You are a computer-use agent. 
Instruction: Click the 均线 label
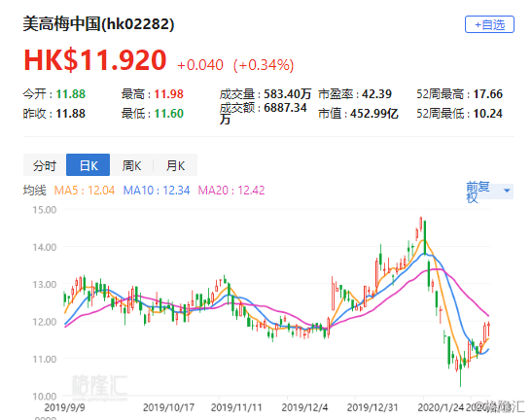(35, 191)
